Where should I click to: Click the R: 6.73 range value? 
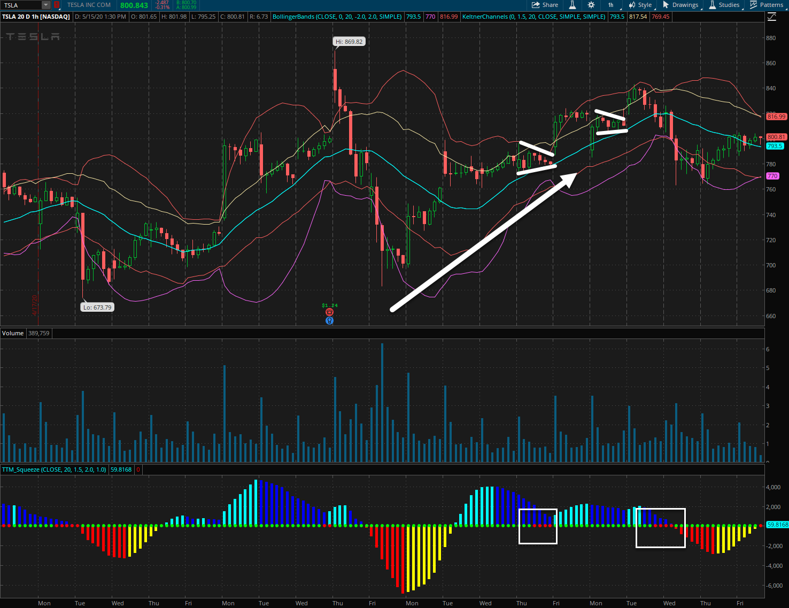click(259, 17)
